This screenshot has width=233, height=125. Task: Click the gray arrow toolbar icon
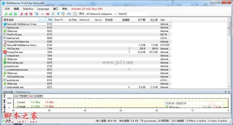point(43,14)
